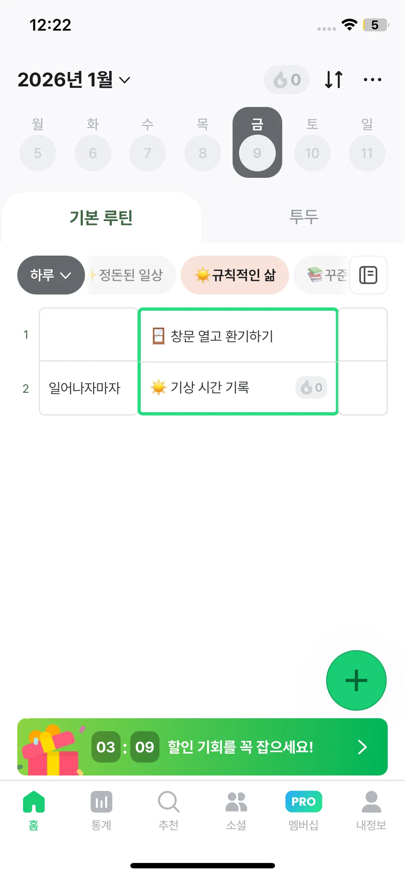Open the 추천 search icon
The image size is (405, 877).
coord(168,802)
